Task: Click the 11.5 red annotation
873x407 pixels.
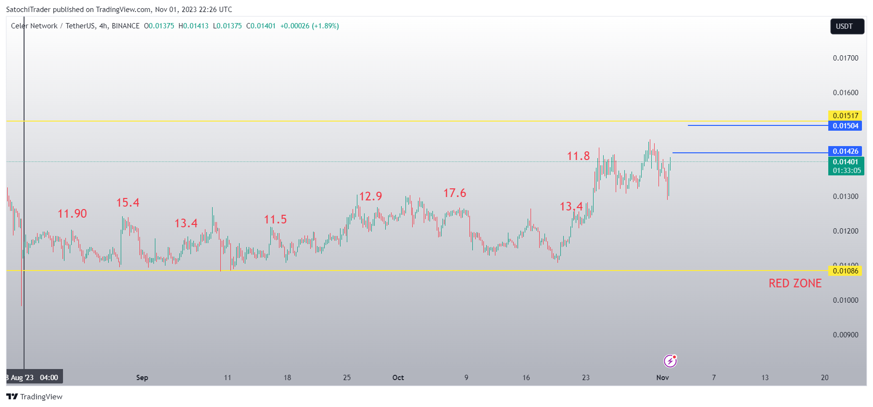Action: [x=275, y=220]
